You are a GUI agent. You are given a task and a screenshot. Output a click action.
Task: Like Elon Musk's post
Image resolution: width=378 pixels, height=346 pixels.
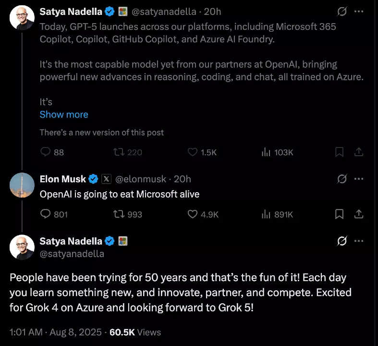click(193, 214)
